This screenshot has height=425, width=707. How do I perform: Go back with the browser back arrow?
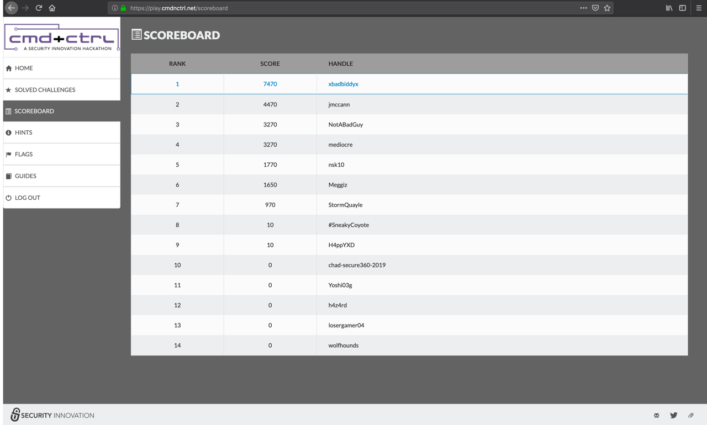coord(12,8)
